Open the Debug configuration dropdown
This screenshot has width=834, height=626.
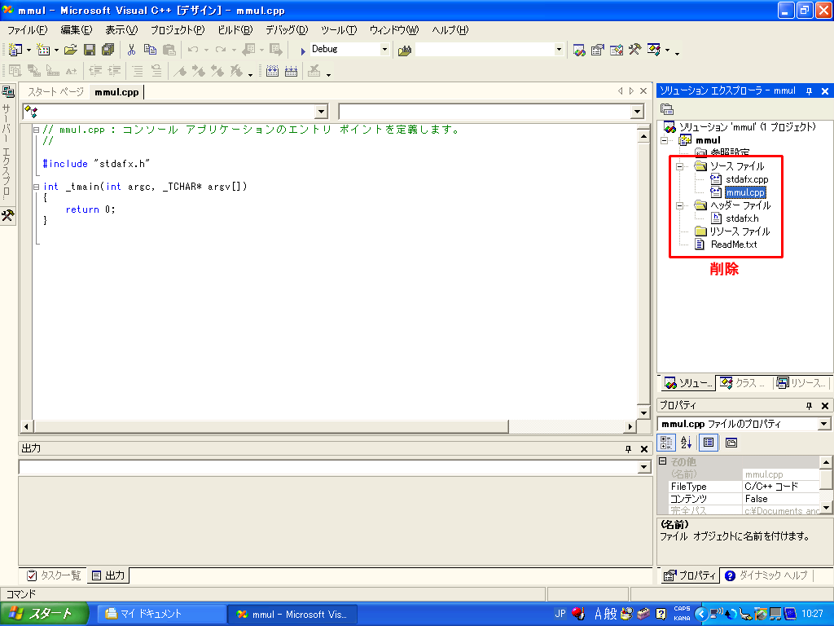click(384, 50)
